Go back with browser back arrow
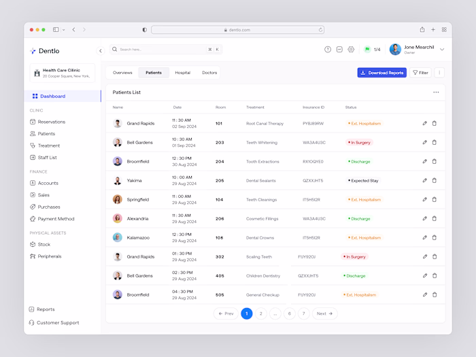476x357 pixels. point(73,29)
